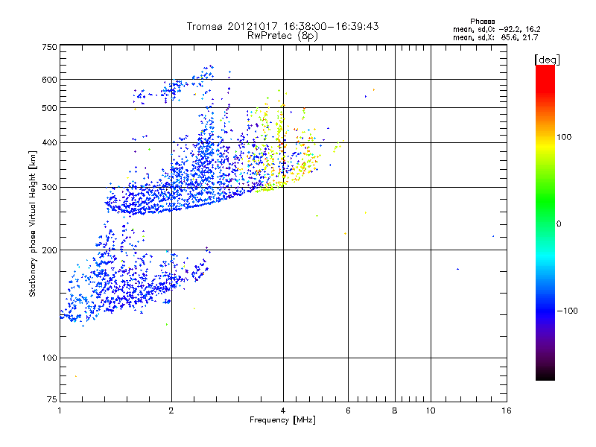Screen dimensions: 596x447
Task: Click the colorbar tick label '-100'
Action: pyautogui.click(x=567, y=311)
